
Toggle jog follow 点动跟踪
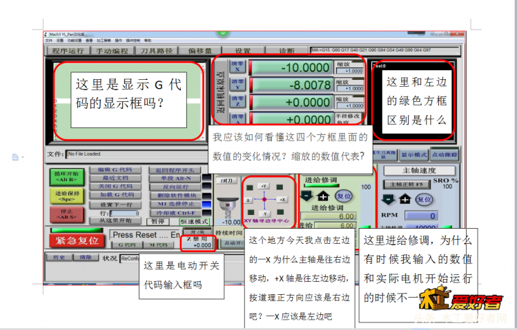[445, 154]
